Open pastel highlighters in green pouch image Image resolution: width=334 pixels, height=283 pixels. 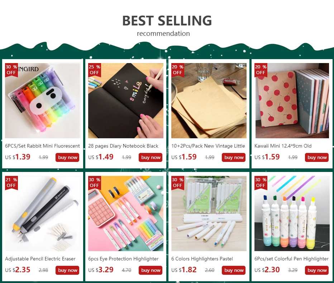209,214
